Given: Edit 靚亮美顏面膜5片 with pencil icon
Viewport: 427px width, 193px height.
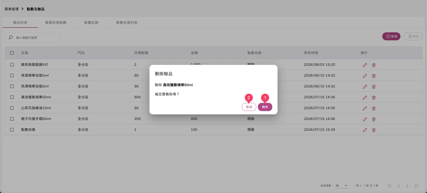Looking at the screenshot, I should click(x=365, y=65).
